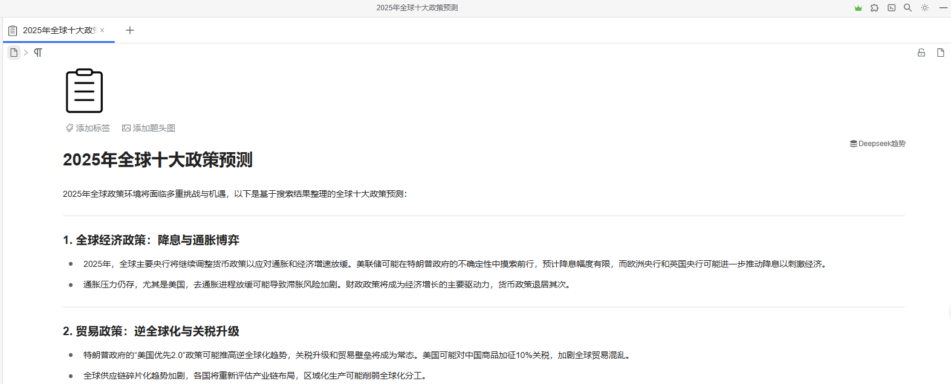Click heading 2. 贸易政策：逆全球化与关税升级
The image size is (951, 384).
coord(151,331)
